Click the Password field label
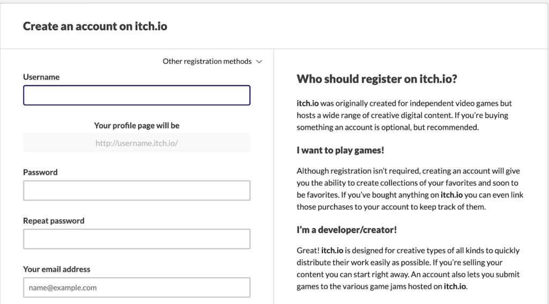This screenshot has width=549, height=304. click(x=40, y=173)
